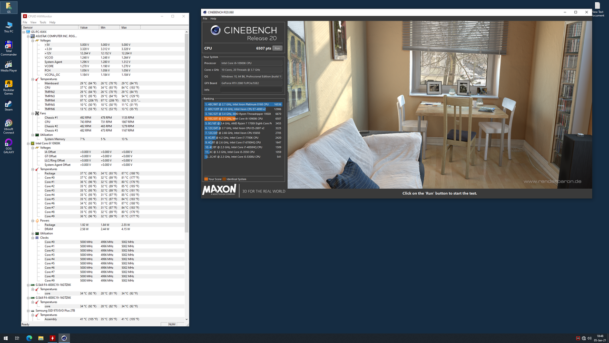
Task: Collapse the Temperatures group above the Mainboard row
Action: pyautogui.click(x=33, y=79)
